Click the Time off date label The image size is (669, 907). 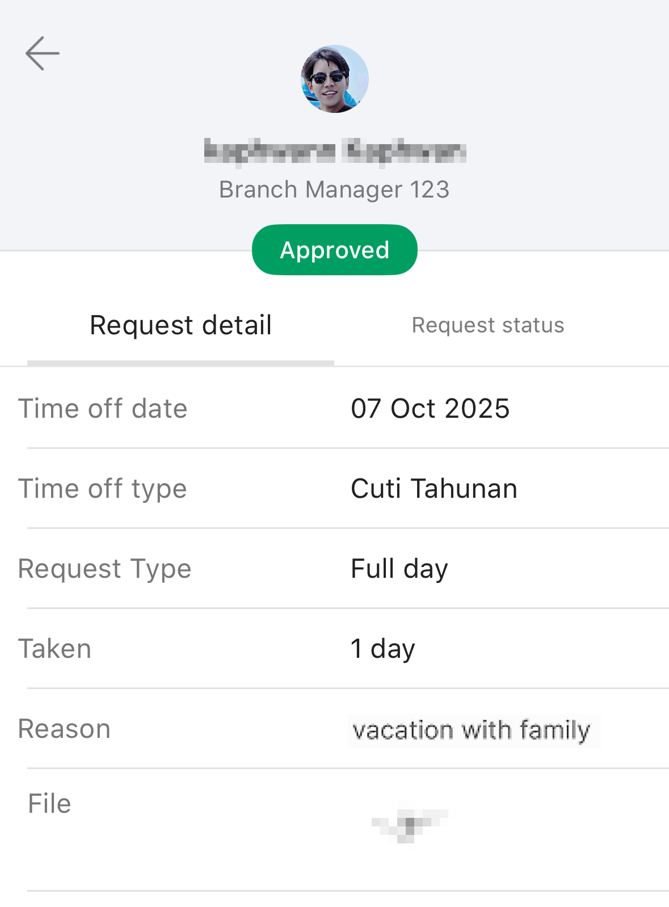tap(103, 409)
